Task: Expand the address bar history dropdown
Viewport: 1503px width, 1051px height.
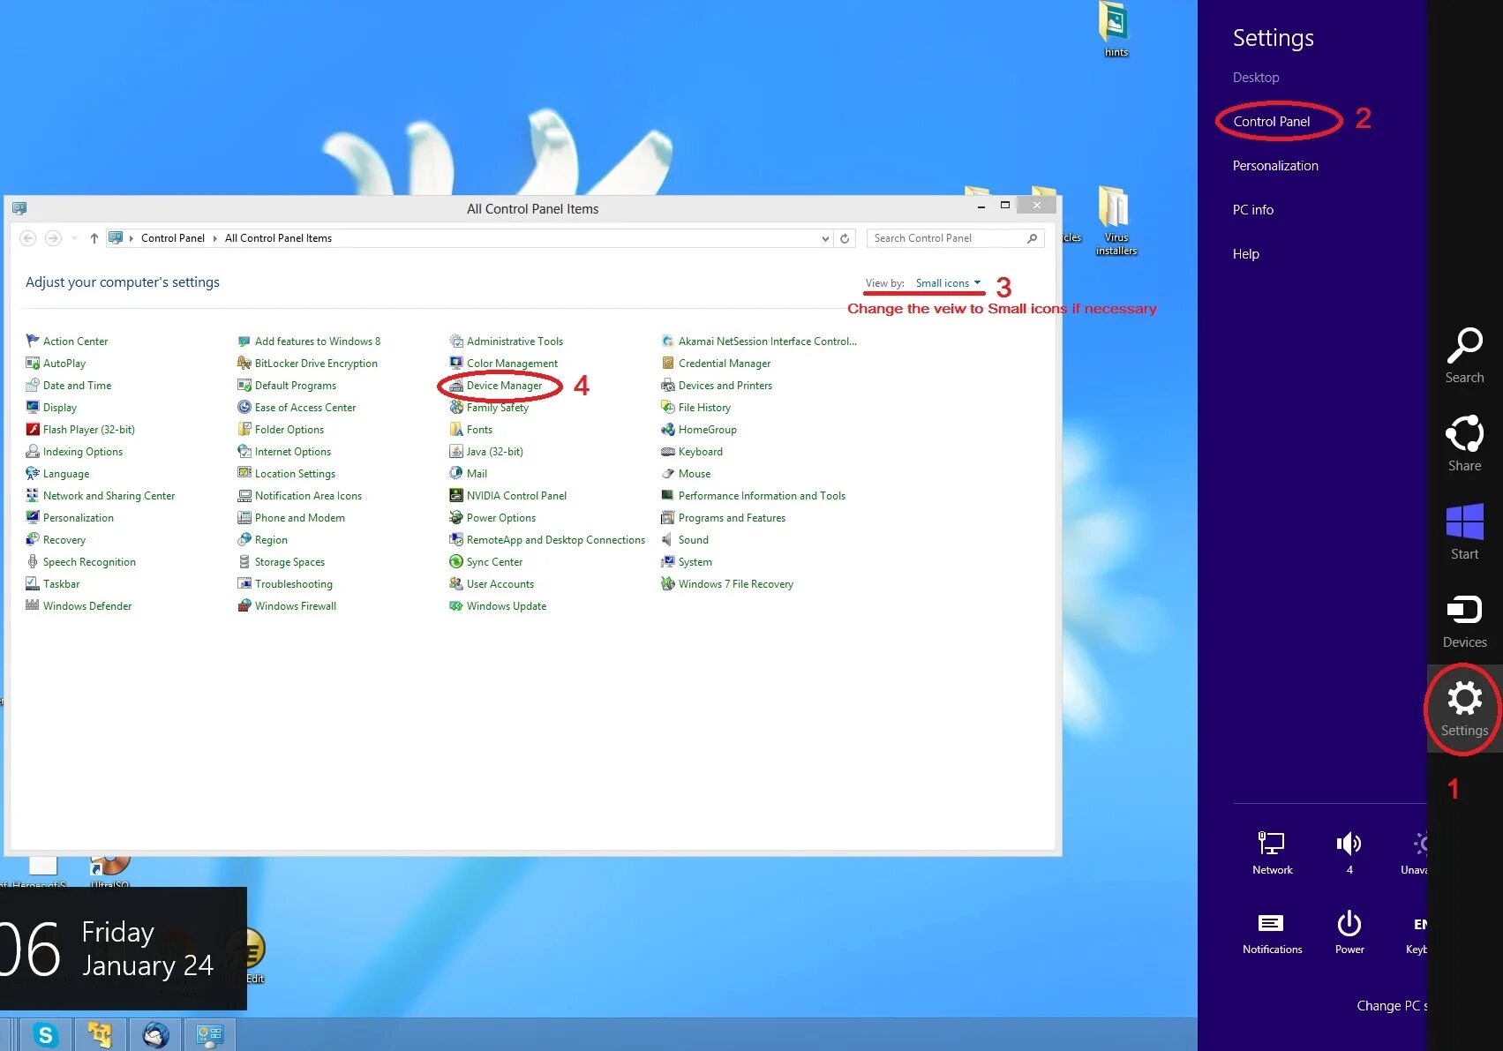Action: (x=825, y=238)
